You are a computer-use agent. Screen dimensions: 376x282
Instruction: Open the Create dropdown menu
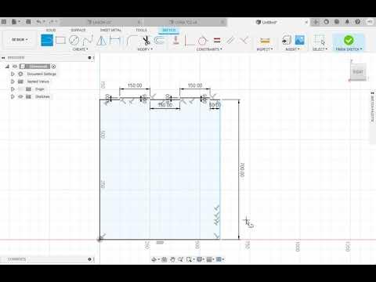click(x=80, y=49)
